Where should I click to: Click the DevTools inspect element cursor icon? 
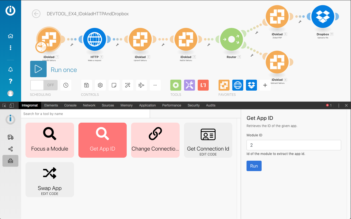[x=4, y=105]
